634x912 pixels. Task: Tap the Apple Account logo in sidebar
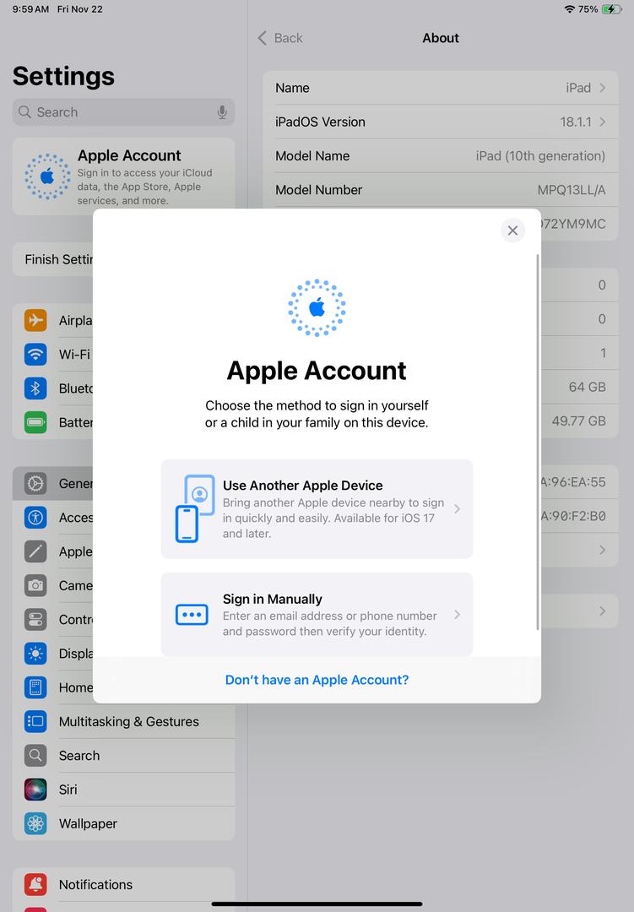[x=47, y=176]
